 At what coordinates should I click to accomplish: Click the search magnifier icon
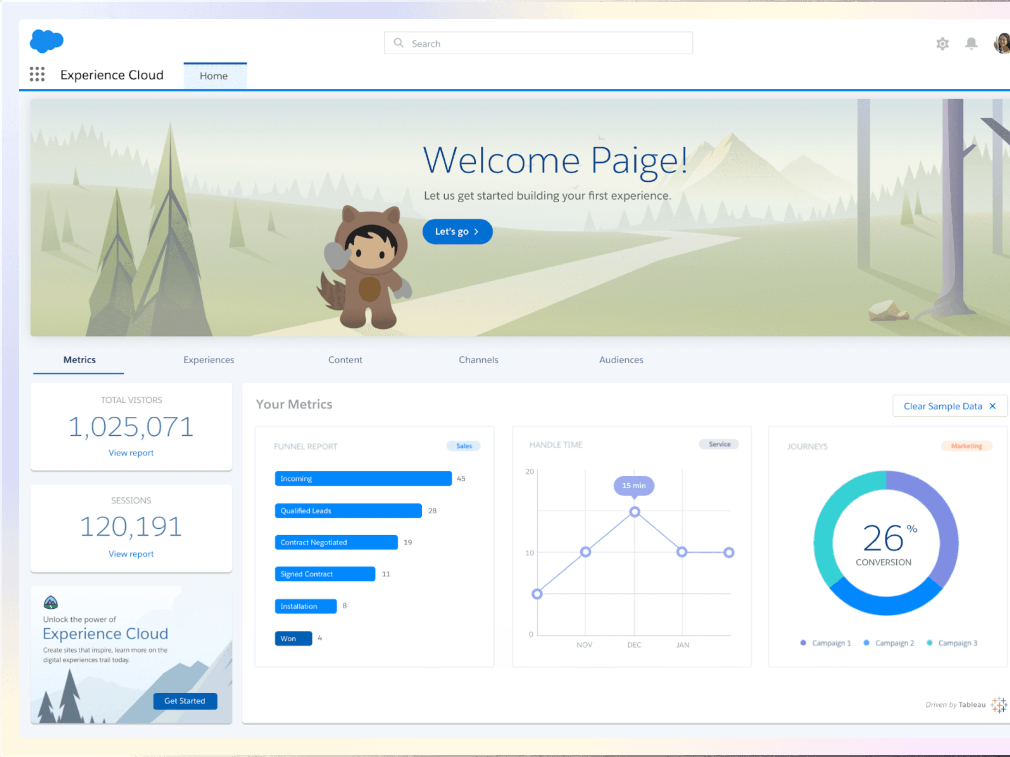pyautogui.click(x=398, y=43)
